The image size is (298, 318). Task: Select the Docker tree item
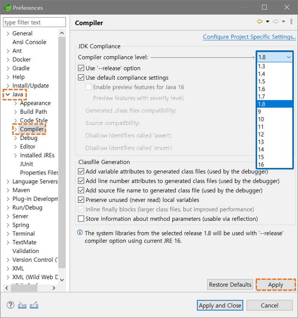(x=22, y=60)
